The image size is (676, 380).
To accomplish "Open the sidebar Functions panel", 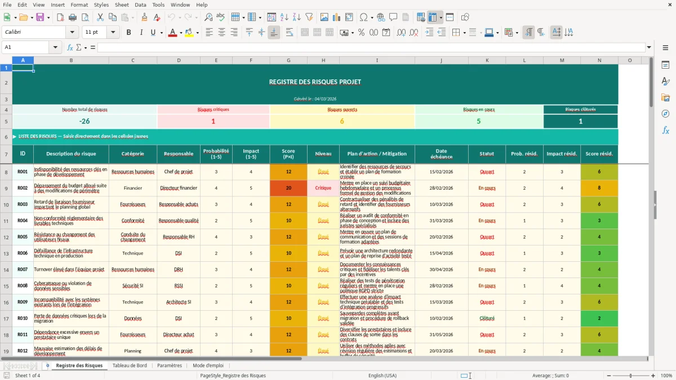I will (665, 130).
